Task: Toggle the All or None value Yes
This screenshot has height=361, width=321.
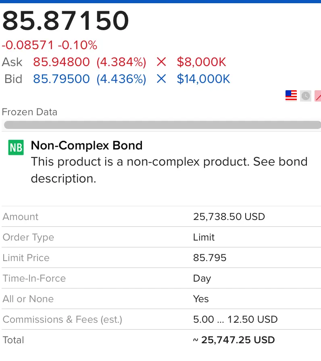Action: [201, 299]
